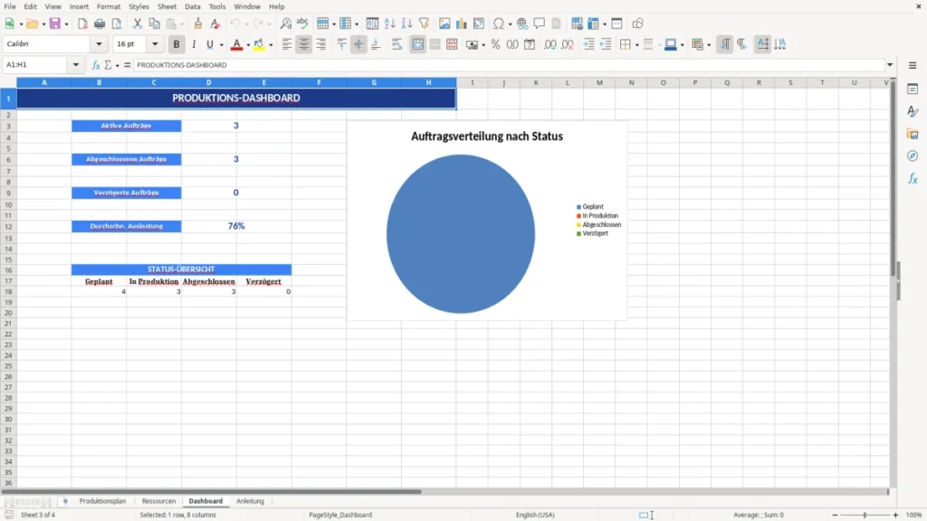Screen dimensions: 927x521
Task: Toggle Align Left
Action: click(x=287, y=44)
